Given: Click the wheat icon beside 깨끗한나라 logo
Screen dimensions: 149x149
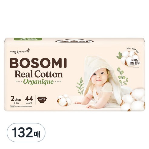Looking at the screenshot, I should 28,51.
